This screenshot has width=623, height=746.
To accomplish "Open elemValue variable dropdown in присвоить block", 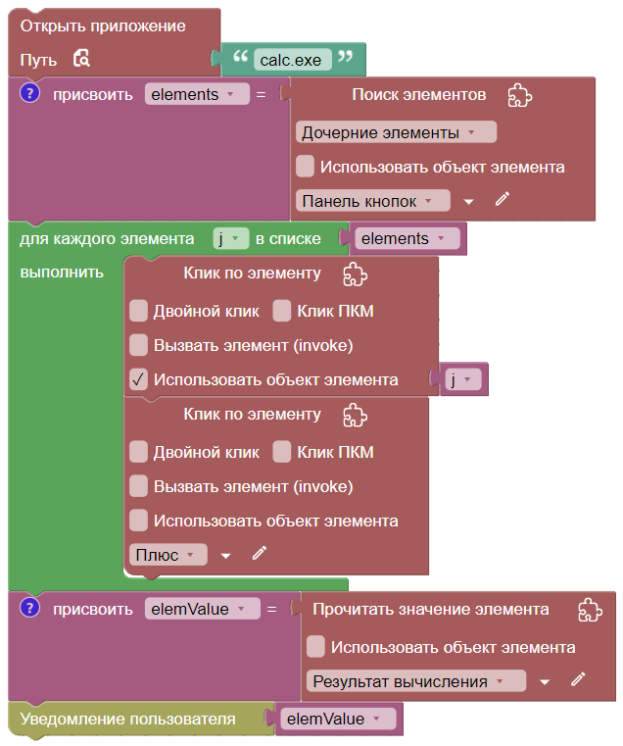I will pos(203,609).
